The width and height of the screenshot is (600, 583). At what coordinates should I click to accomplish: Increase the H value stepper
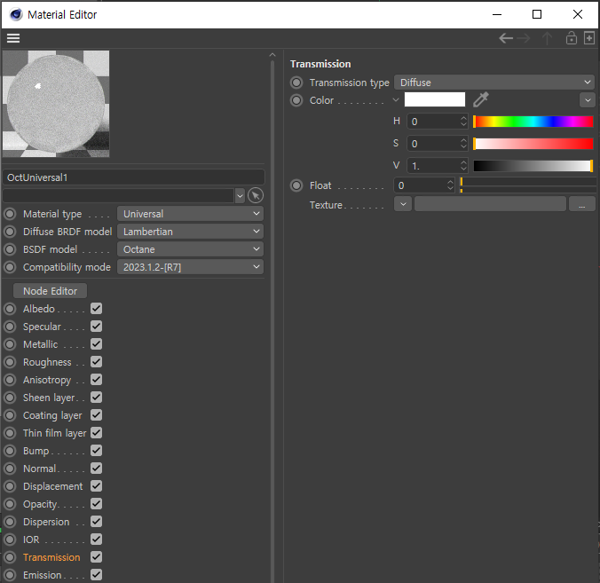coord(463,118)
